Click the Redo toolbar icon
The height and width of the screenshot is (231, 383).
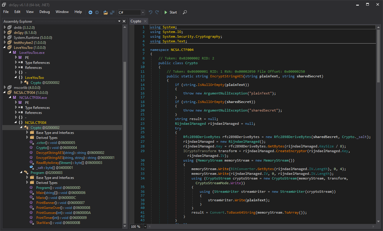(157, 12)
